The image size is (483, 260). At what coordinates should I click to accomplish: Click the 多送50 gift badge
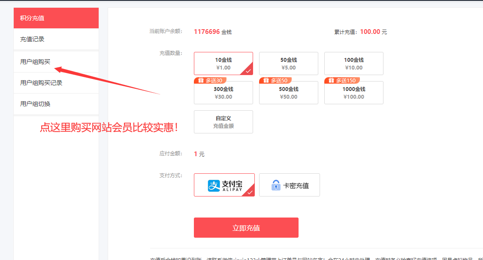click(x=275, y=80)
